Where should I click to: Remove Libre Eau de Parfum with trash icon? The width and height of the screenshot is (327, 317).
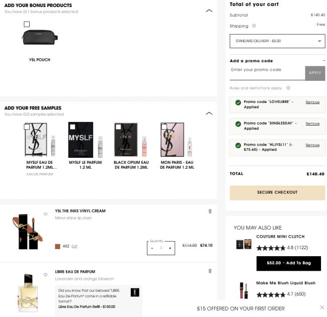(210, 271)
